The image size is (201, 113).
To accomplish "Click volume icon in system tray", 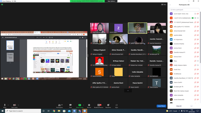I will coord(187,111).
